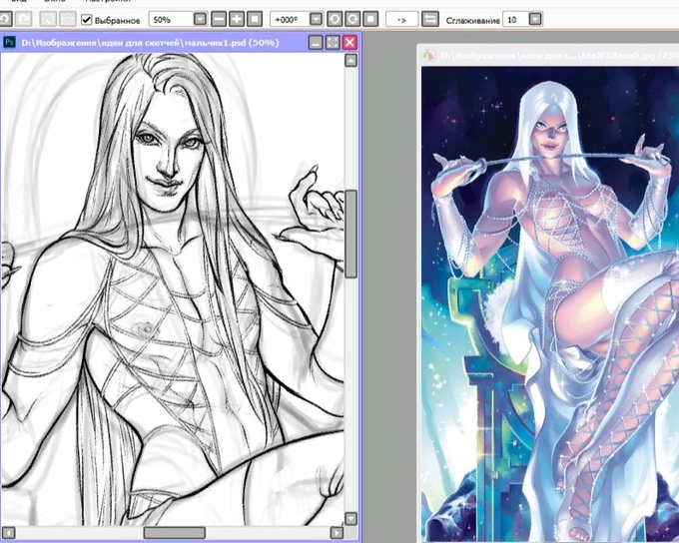Click the Undo arrow icon in toolbar
This screenshot has height=543, width=679.
coord(4,20)
